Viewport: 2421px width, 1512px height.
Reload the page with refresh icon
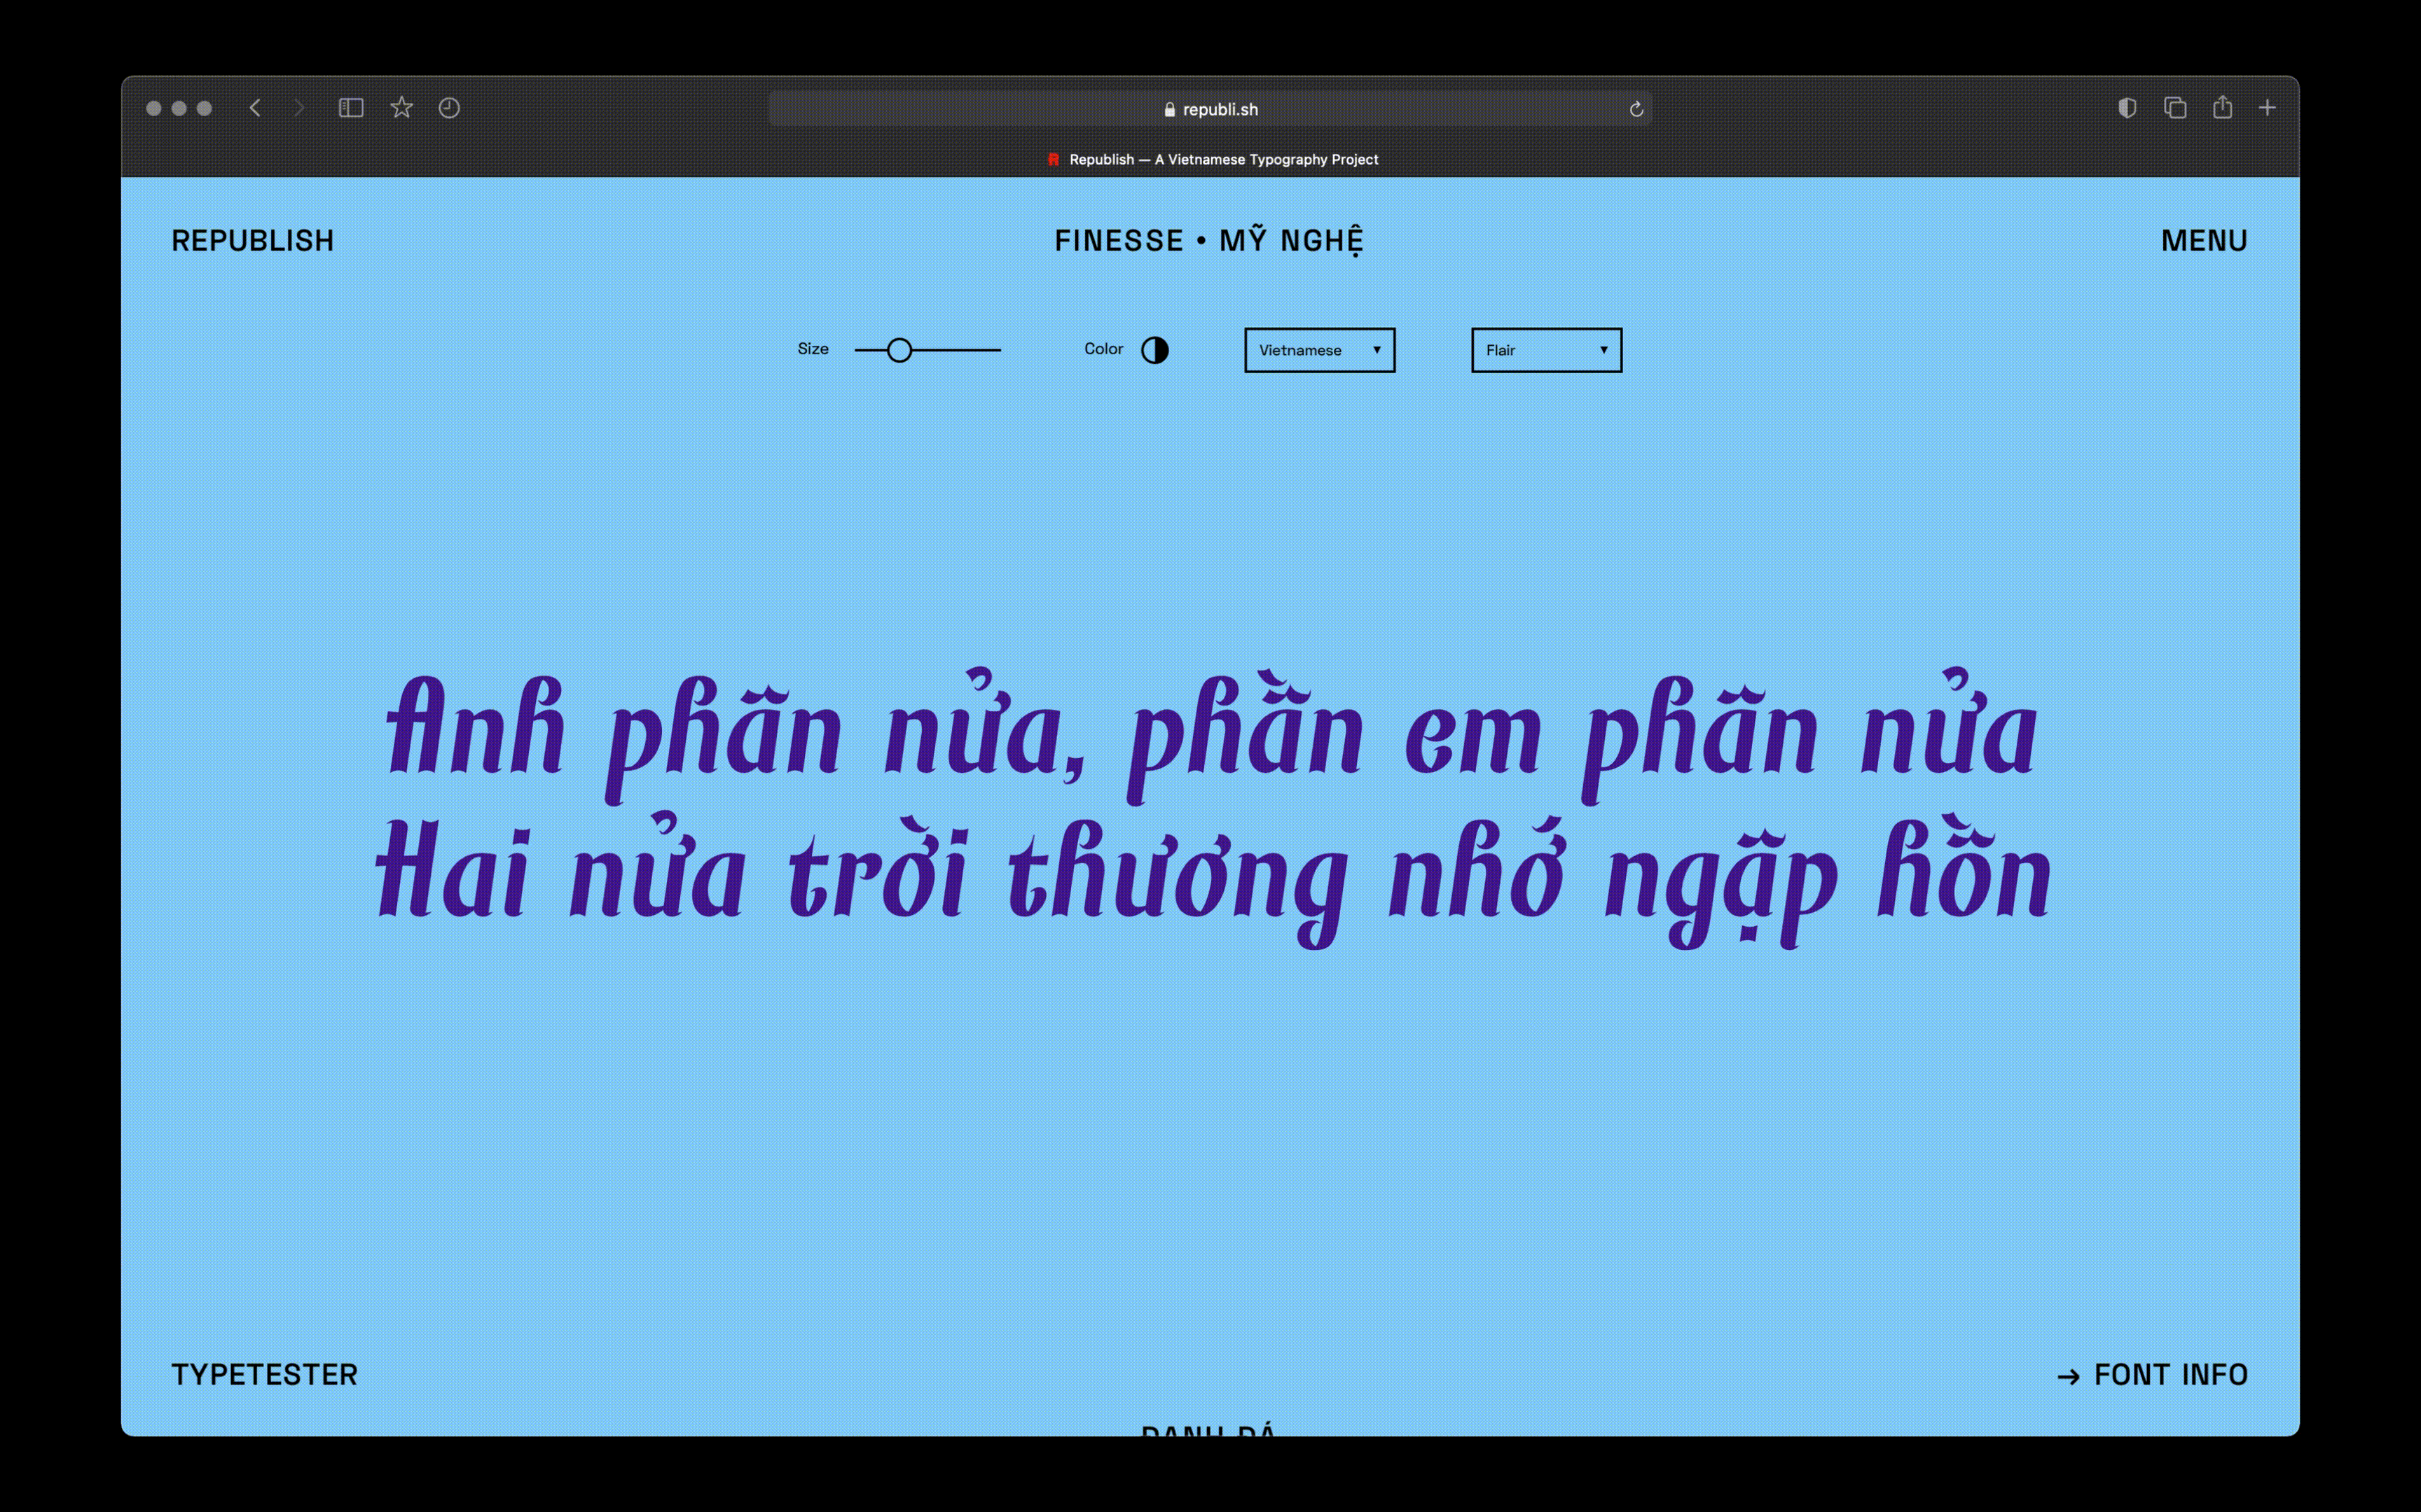pyautogui.click(x=1636, y=109)
